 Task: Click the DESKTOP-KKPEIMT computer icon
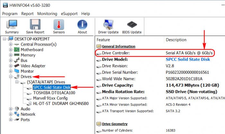click(x=11, y=39)
